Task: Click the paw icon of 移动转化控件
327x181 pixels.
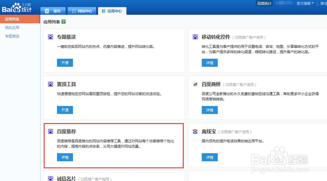Action: click(x=195, y=37)
